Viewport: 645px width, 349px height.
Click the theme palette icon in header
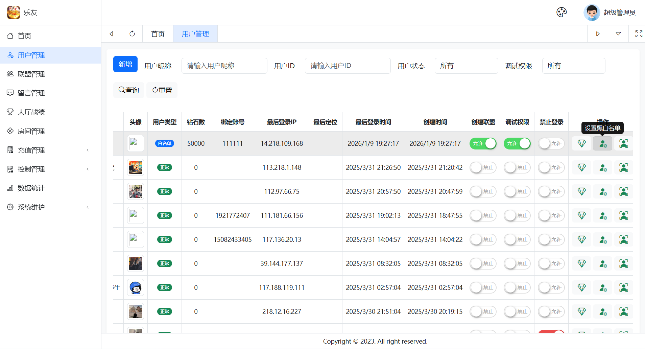pyautogui.click(x=561, y=13)
